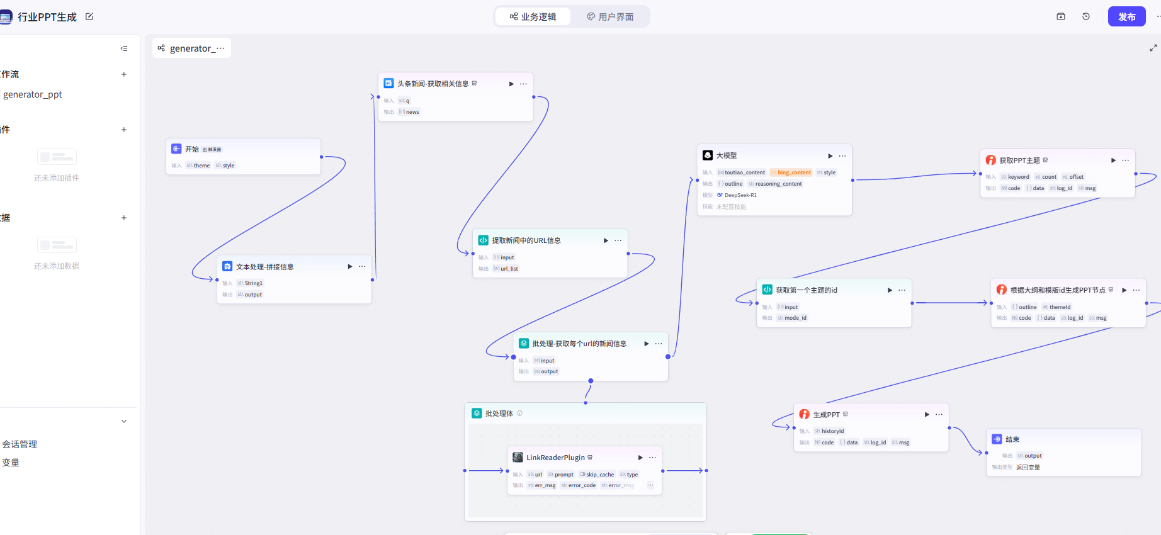Open more options on 获取PPT主题 node
The image size is (1161, 535).
pyautogui.click(x=1126, y=160)
